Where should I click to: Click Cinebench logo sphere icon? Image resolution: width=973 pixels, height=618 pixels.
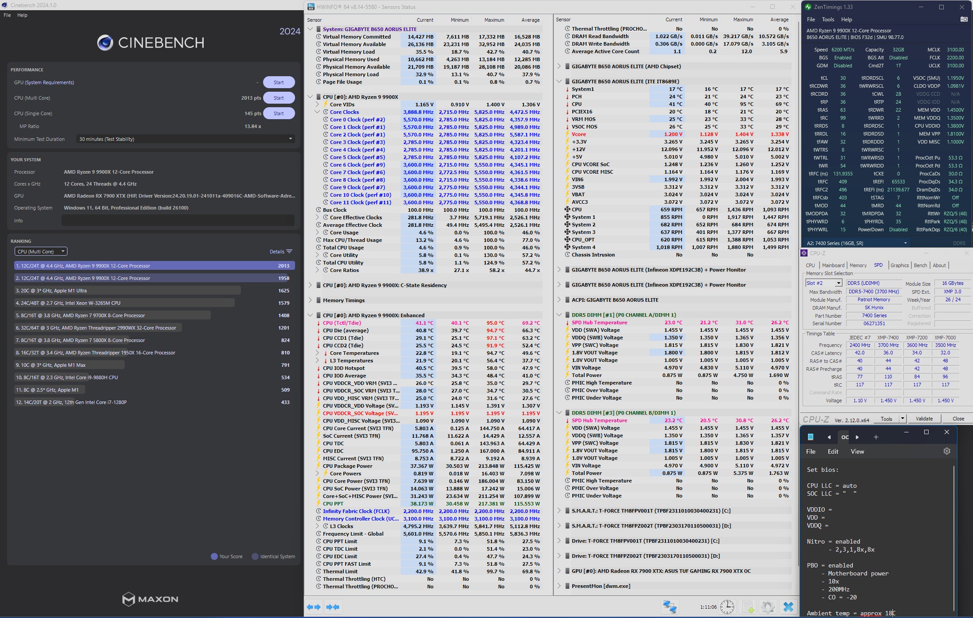point(105,43)
